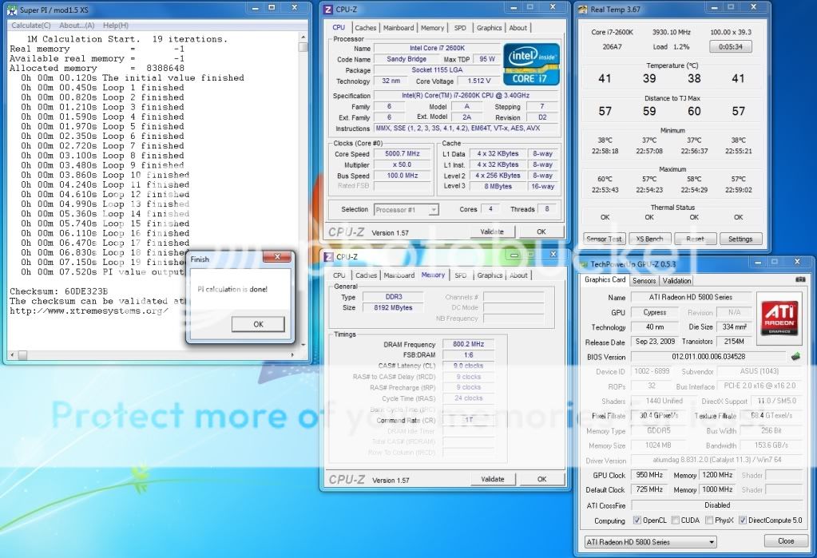Open the Mainboard tab in top CPU-Z
The image size is (817, 558).
point(399,28)
